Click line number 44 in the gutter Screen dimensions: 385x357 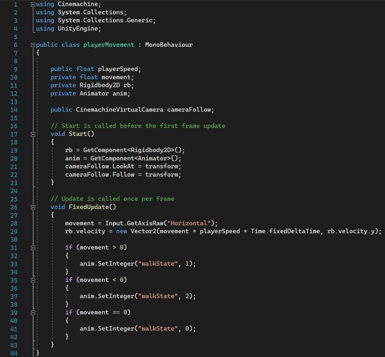(x=14, y=353)
